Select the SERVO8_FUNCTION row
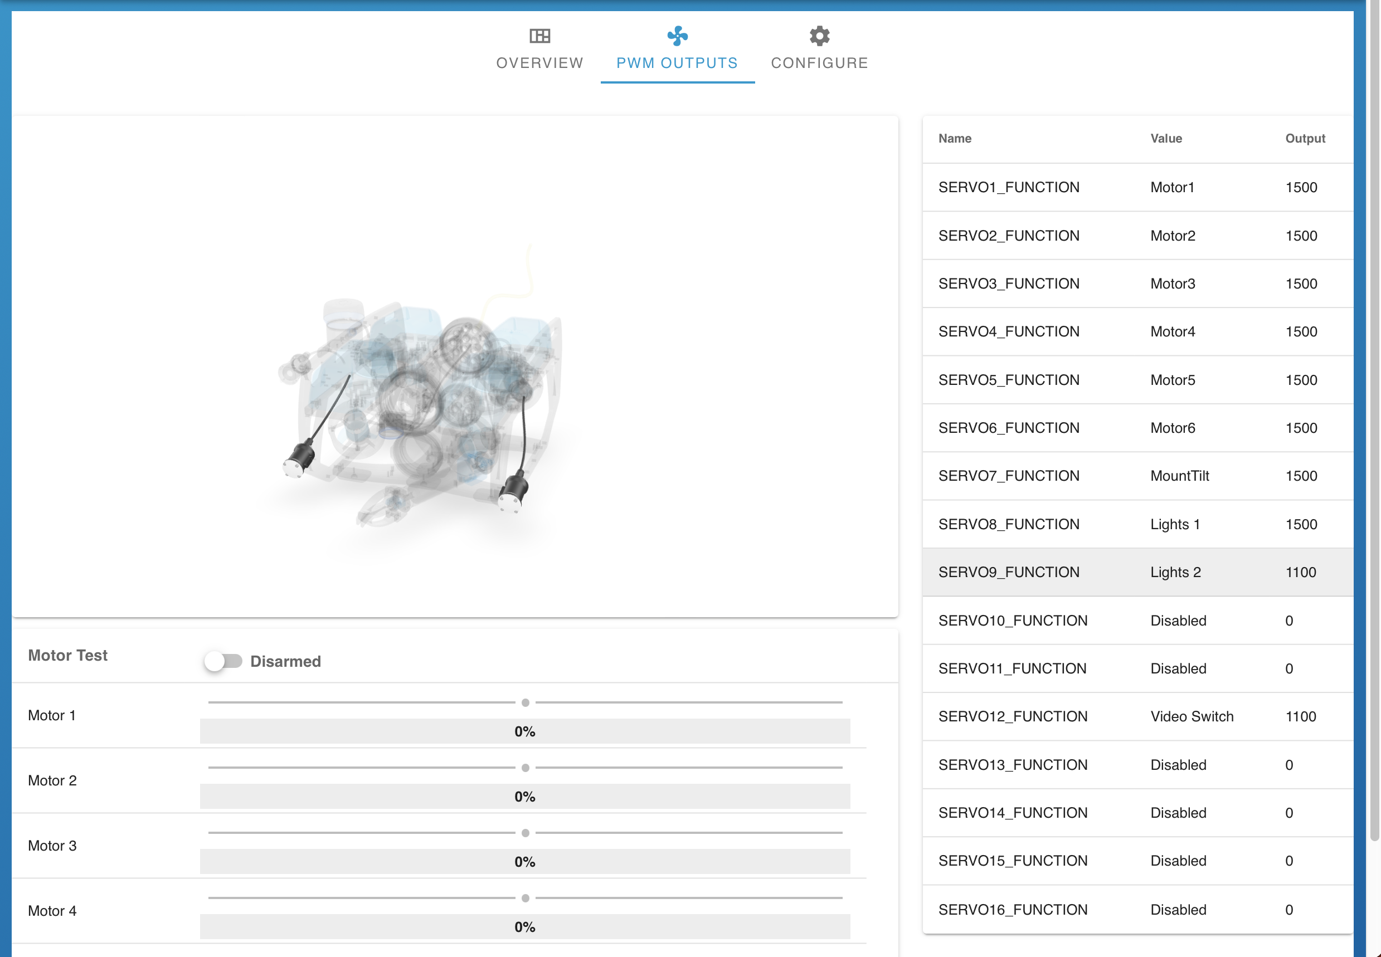 [x=1137, y=524]
